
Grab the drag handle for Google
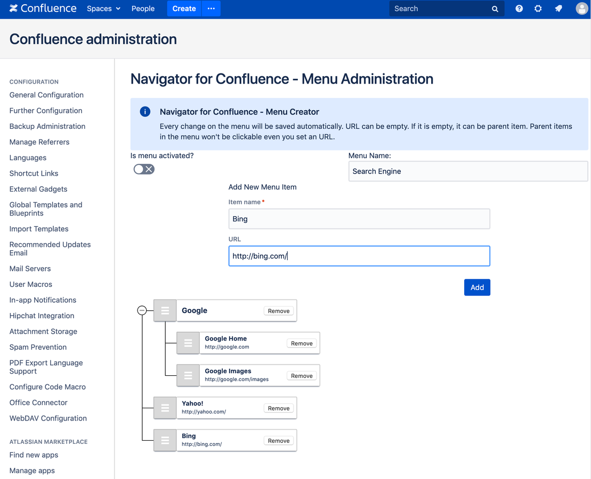pyautogui.click(x=165, y=311)
